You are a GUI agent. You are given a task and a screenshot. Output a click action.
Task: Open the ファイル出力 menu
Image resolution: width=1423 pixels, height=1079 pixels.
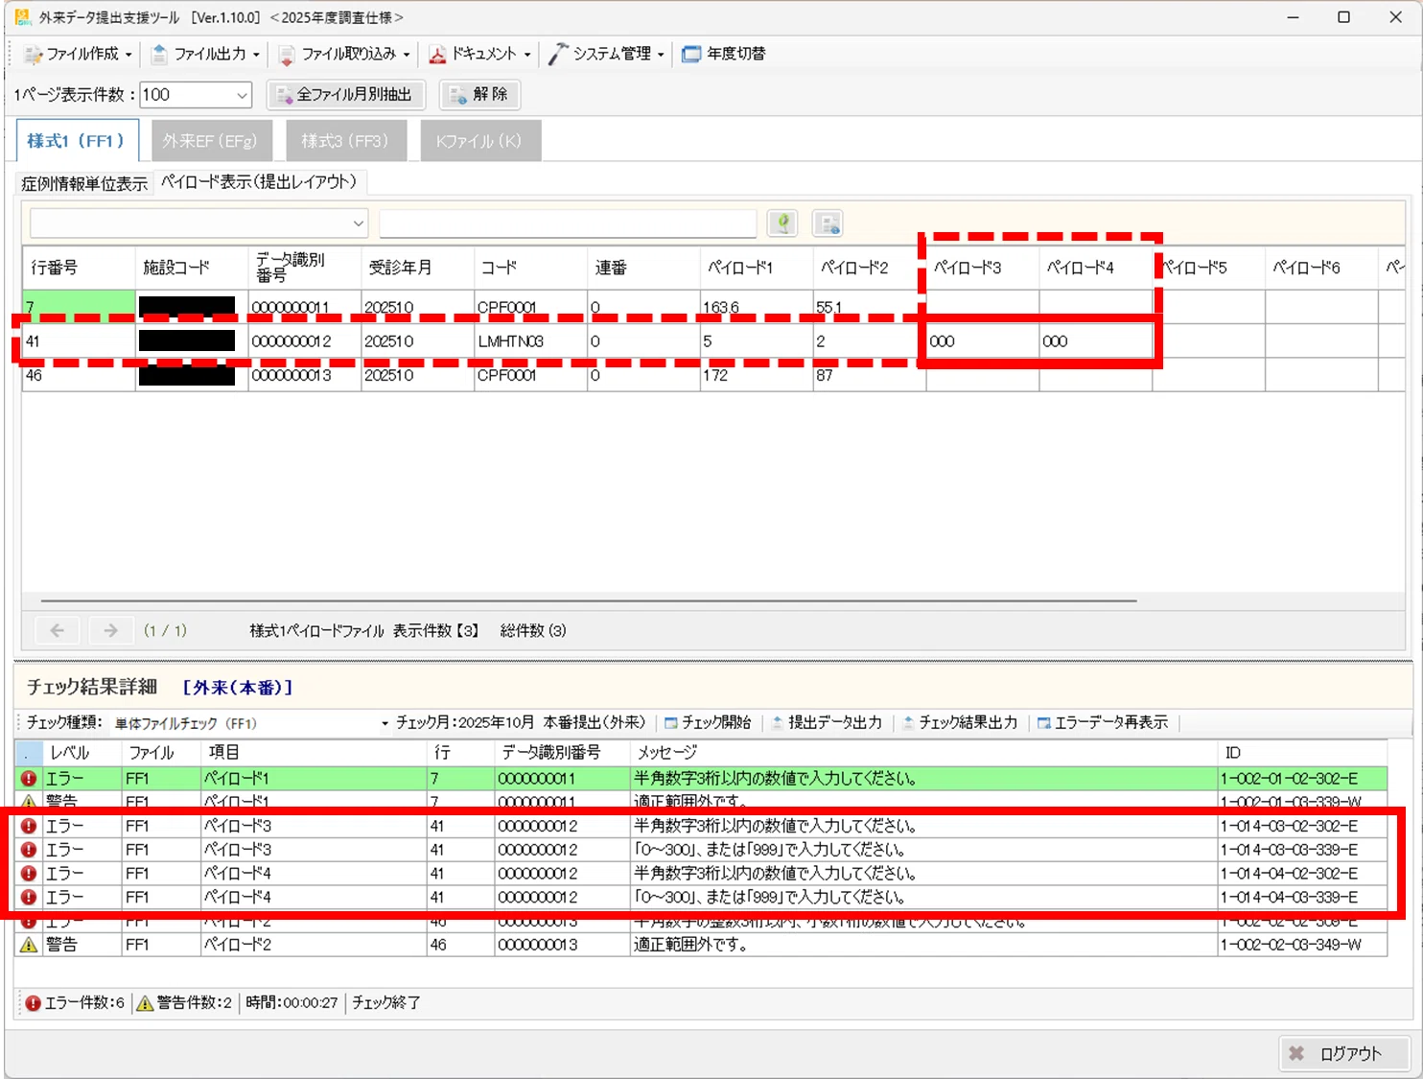coord(205,54)
